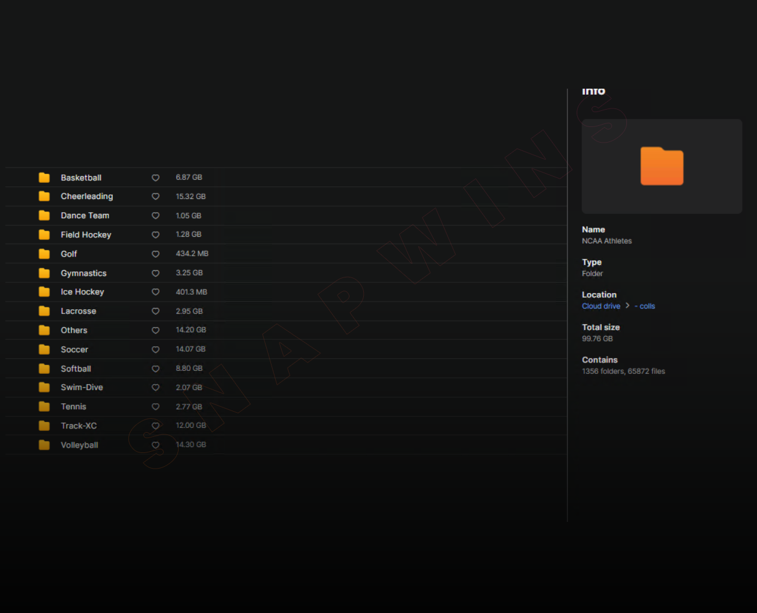Follow the Cloud drive location link
Viewport: 757px width, 613px height.
[601, 306]
